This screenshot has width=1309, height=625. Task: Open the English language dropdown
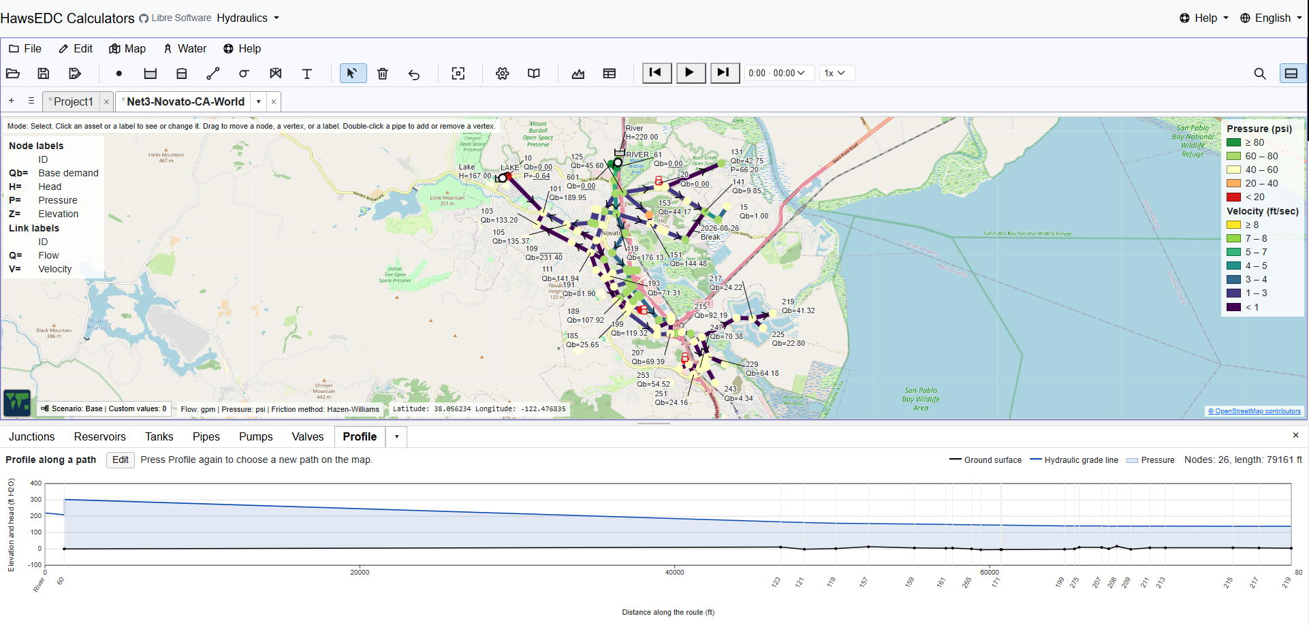pyautogui.click(x=1271, y=18)
